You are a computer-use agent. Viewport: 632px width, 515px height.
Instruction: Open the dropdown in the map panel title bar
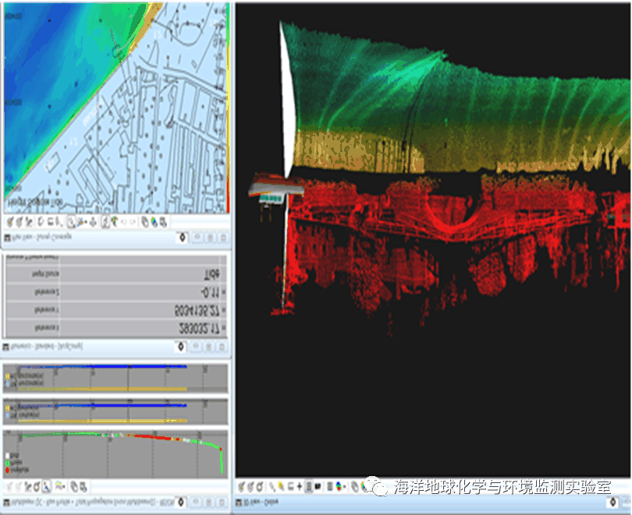click(x=182, y=238)
